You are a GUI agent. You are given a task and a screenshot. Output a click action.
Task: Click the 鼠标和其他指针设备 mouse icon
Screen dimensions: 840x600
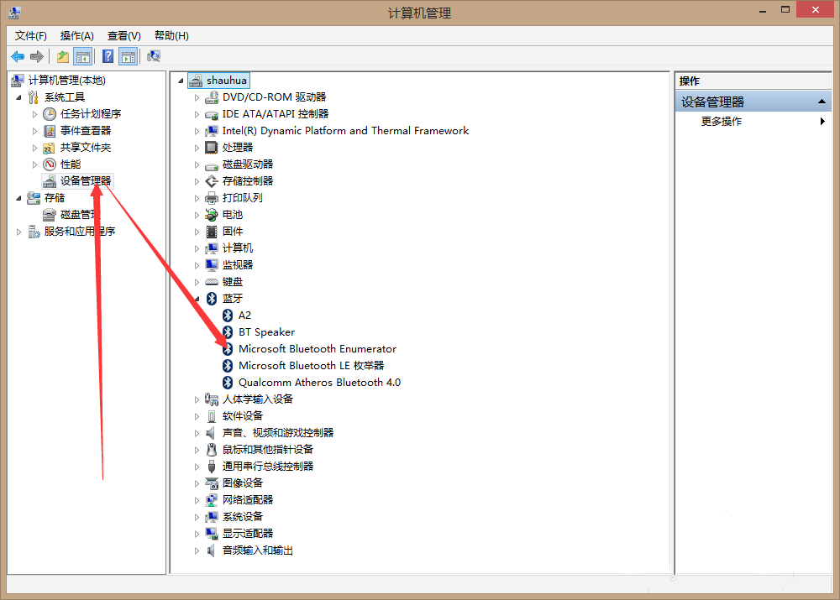[212, 450]
